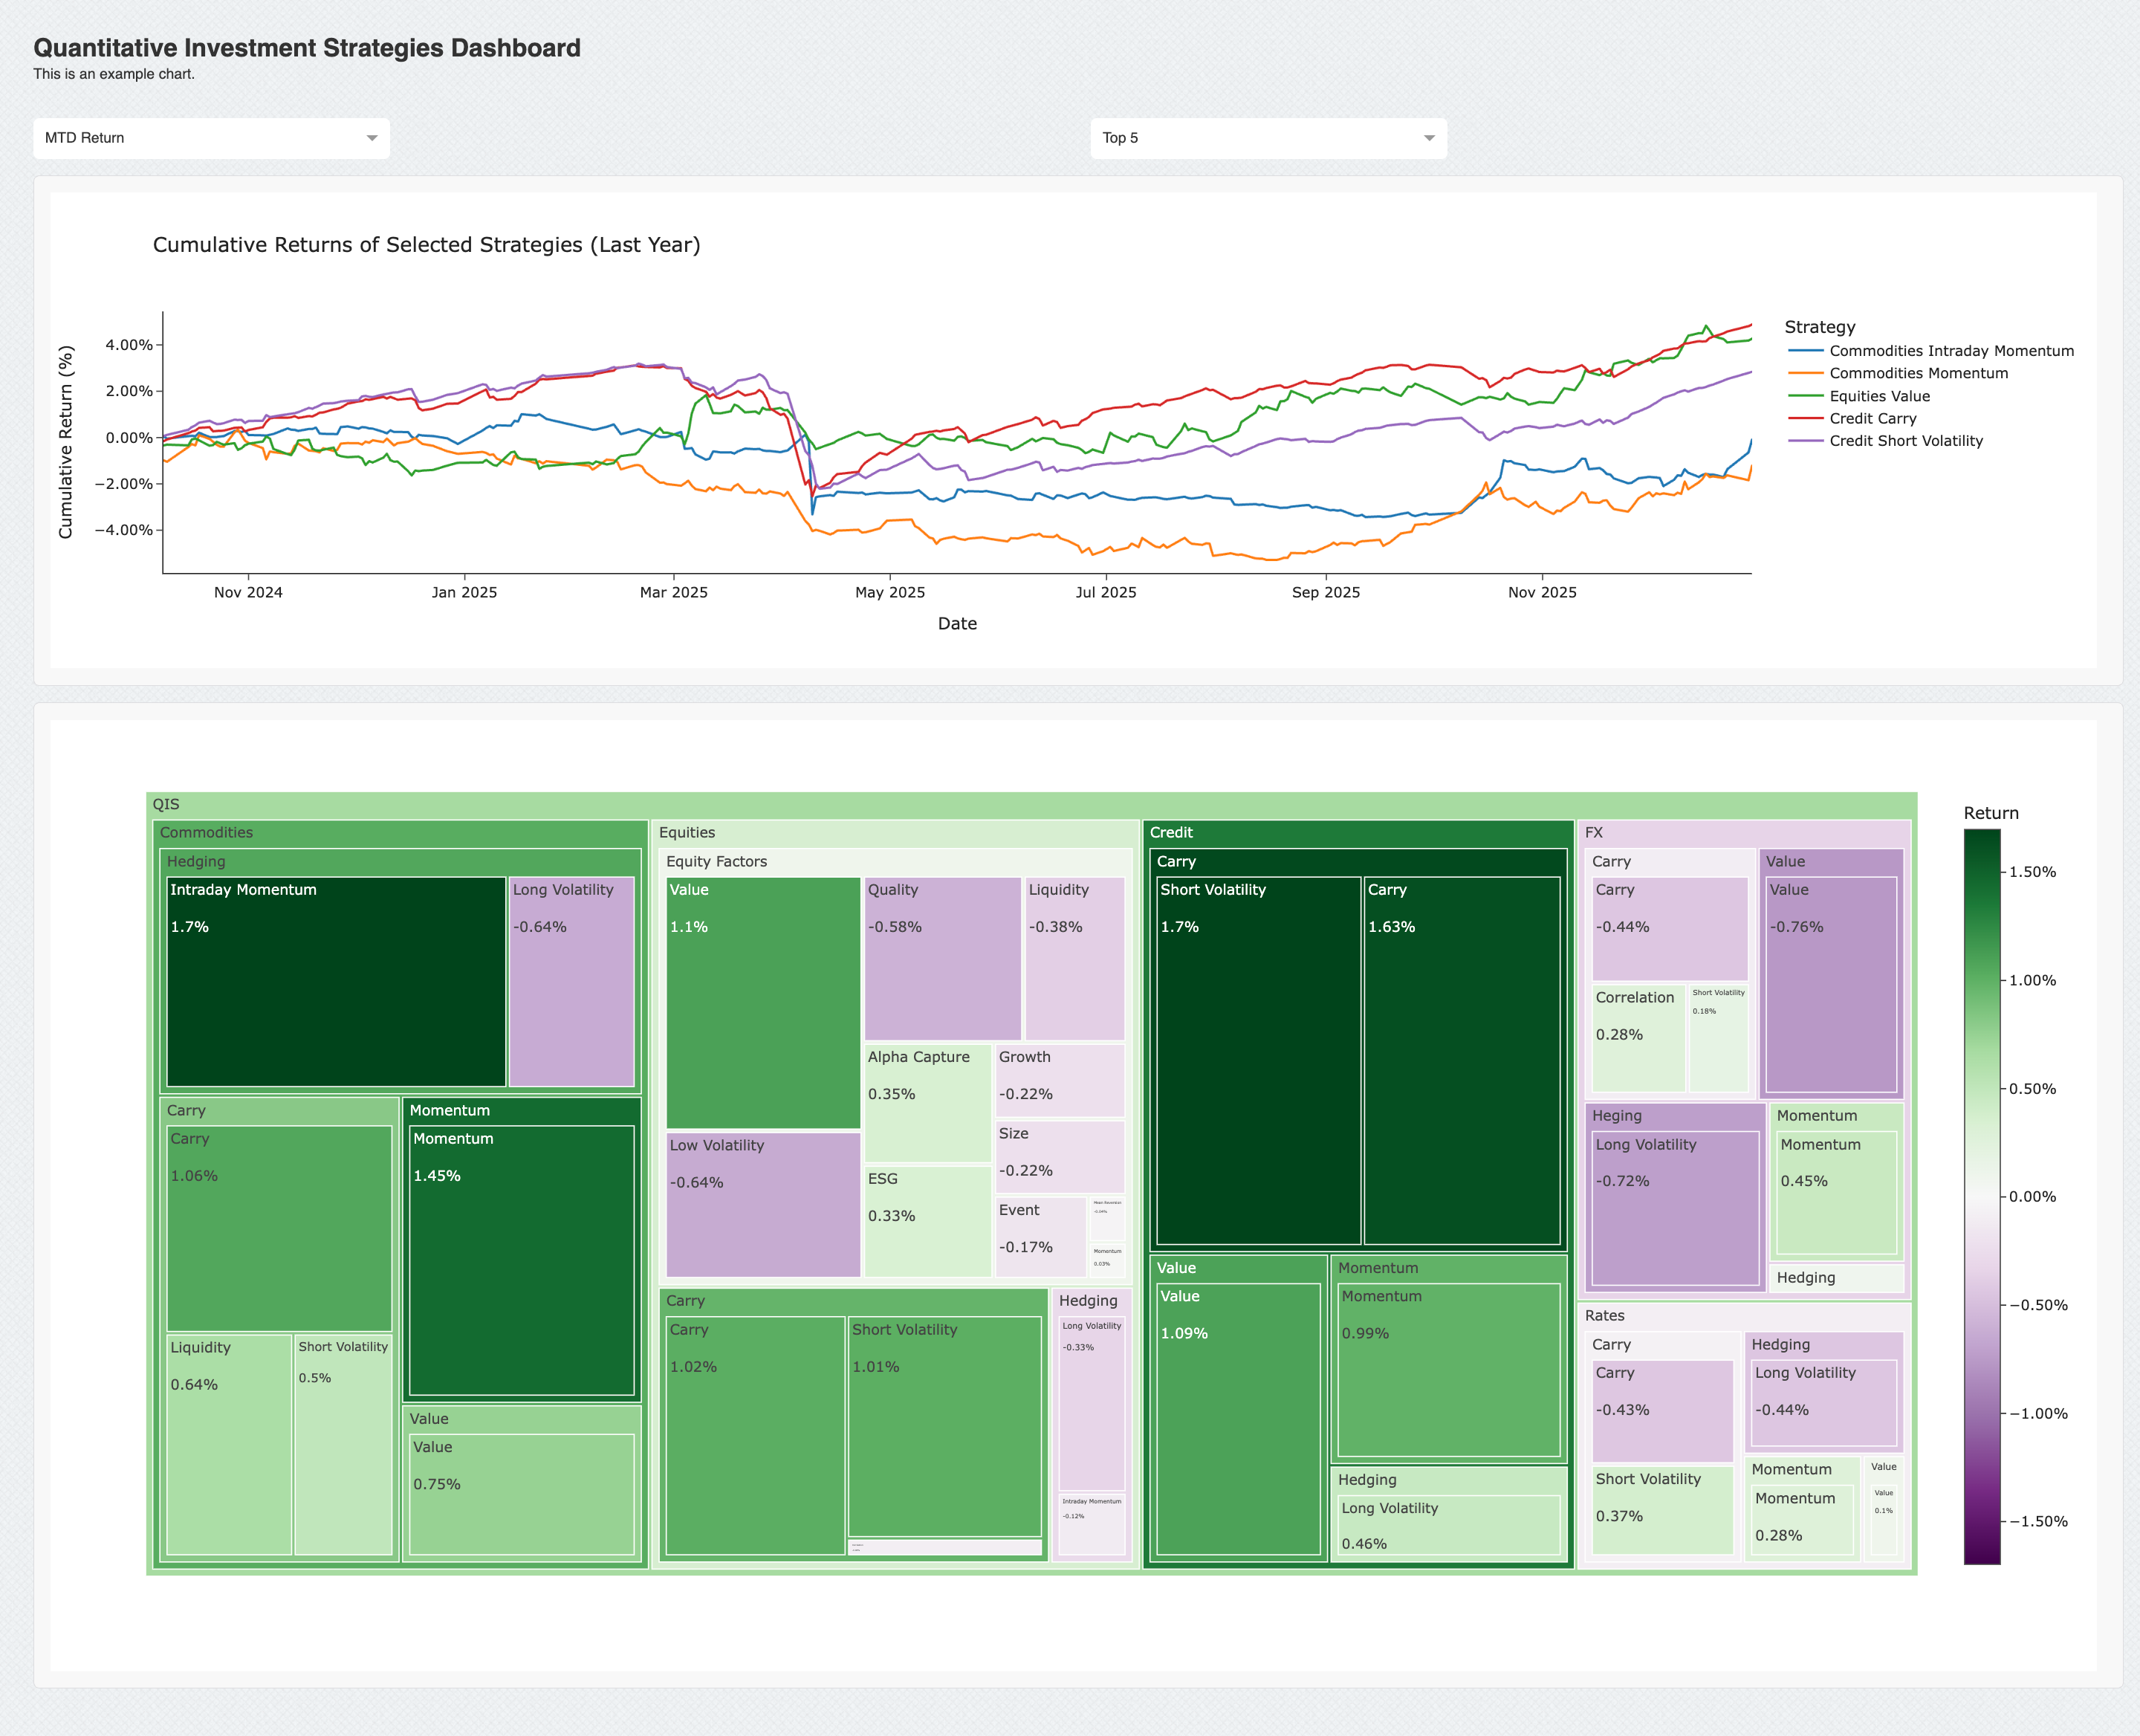This screenshot has width=2140, height=1736.
Task: Select the QIS root treemap header
Action: (x=166, y=805)
